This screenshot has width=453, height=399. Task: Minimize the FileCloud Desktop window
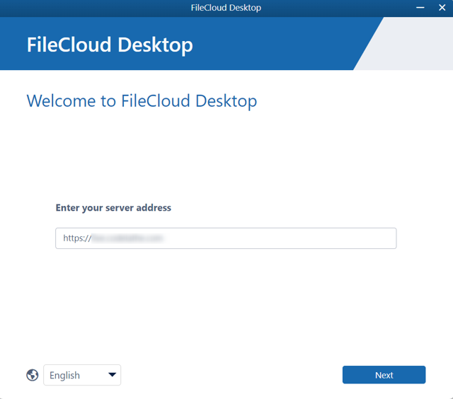coord(420,8)
